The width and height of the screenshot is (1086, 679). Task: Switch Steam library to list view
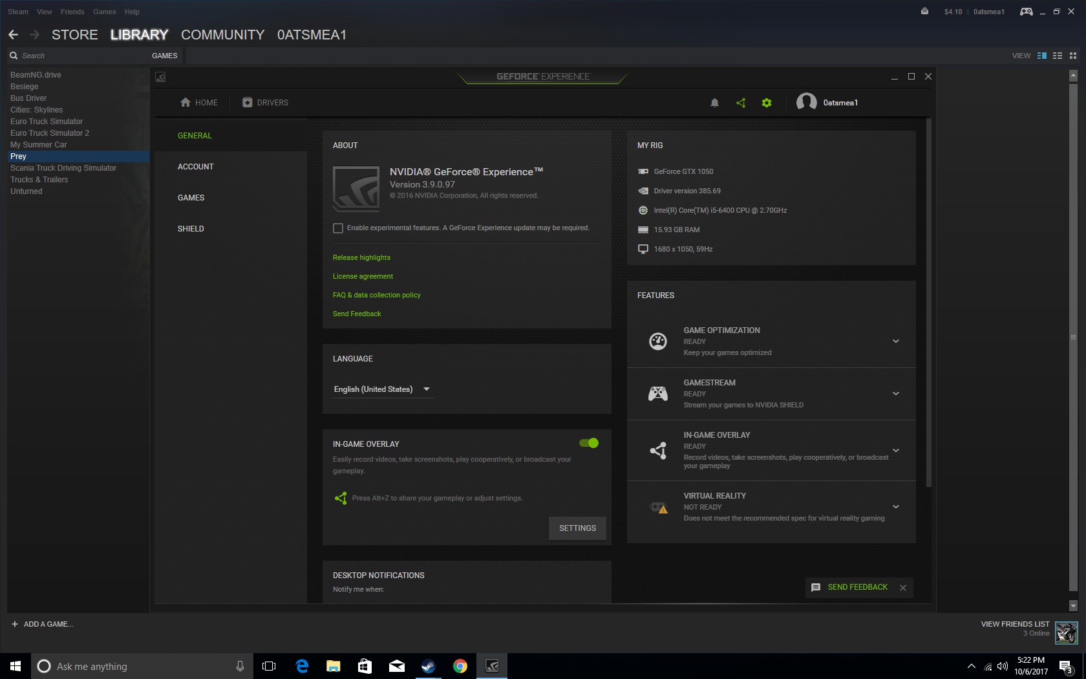[x=1058, y=56]
